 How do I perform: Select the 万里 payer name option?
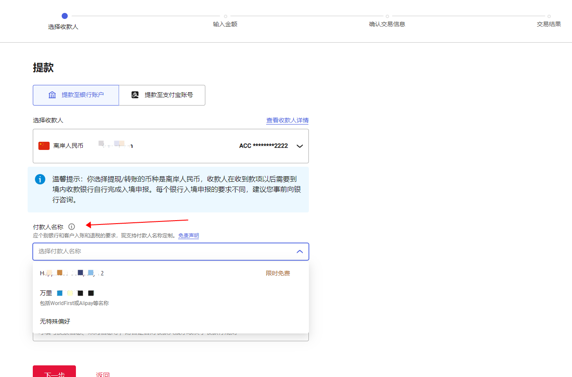tap(47, 293)
